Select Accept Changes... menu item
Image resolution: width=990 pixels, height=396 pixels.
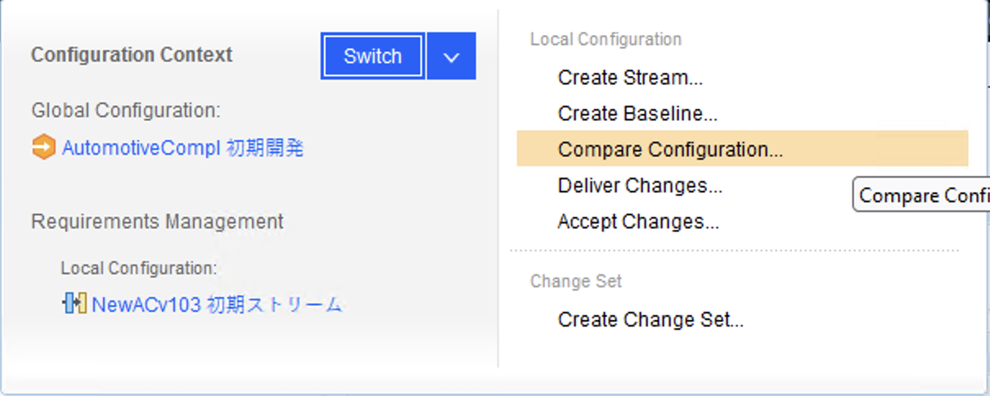pyautogui.click(x=638, y=222)
